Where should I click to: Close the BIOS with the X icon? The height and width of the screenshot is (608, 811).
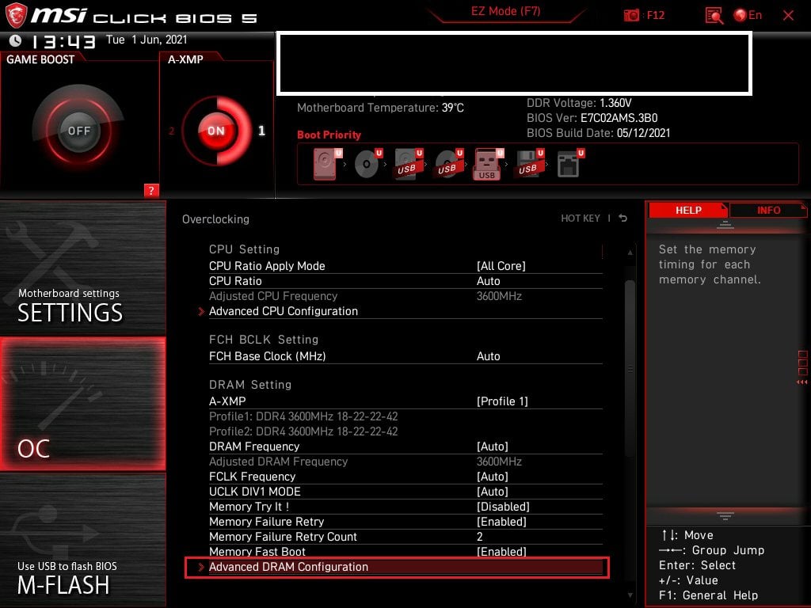788,16
